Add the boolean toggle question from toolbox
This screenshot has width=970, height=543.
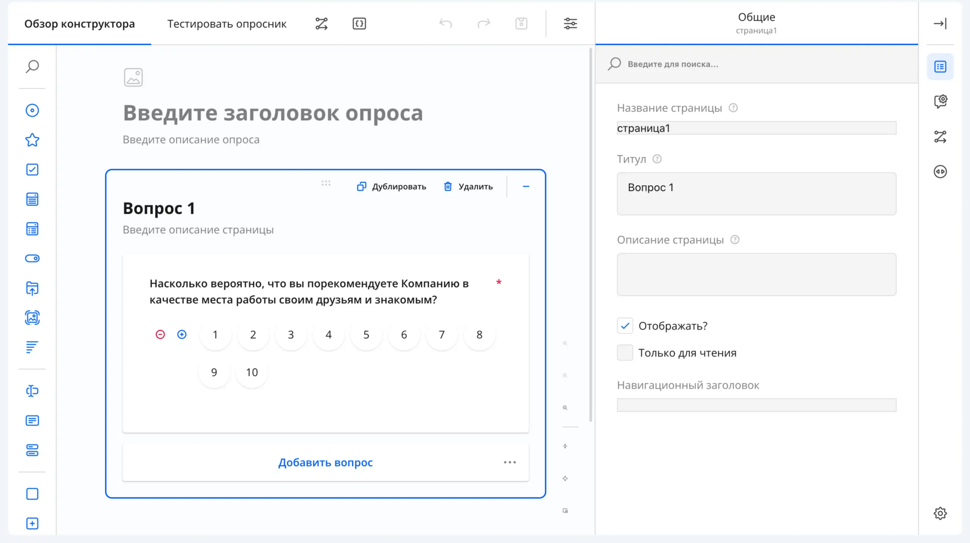32,259
